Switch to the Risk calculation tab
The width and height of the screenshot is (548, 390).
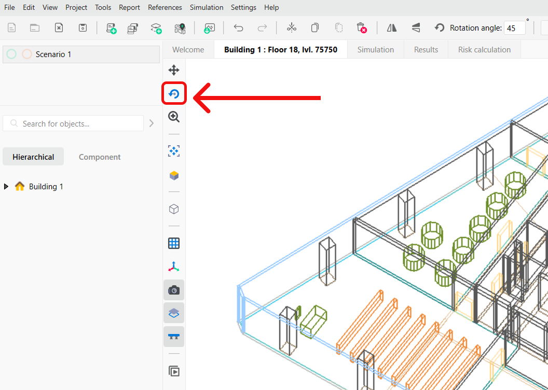(484, 50)
